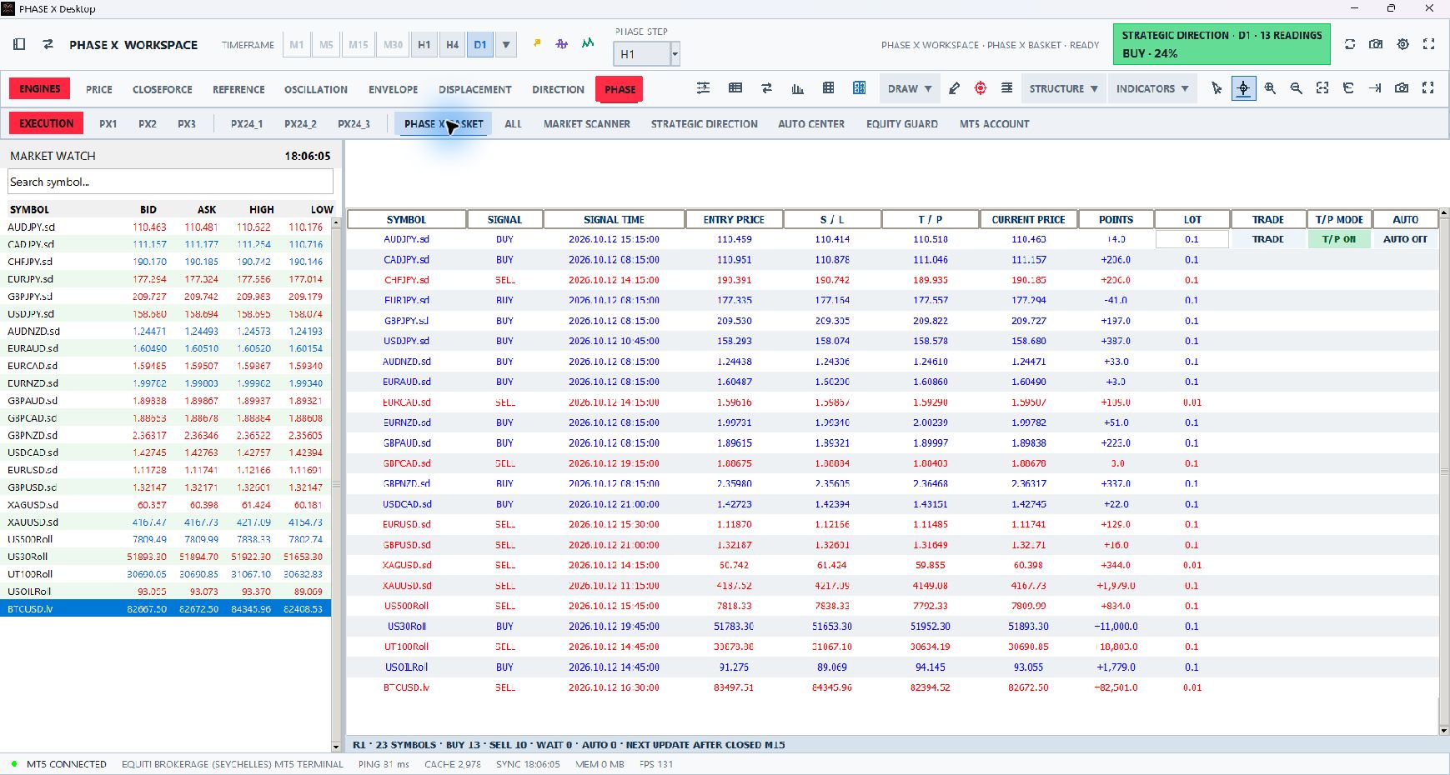Switch to the OSCILLATION tab
1450x775 pixels.
point(316,89)
